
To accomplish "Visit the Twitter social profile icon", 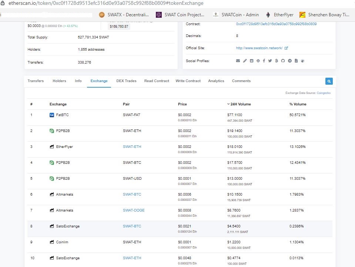I will (x=270, y=61).
